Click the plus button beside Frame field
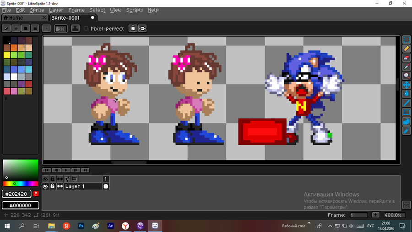412x232 pixels. tap(376, 215)
